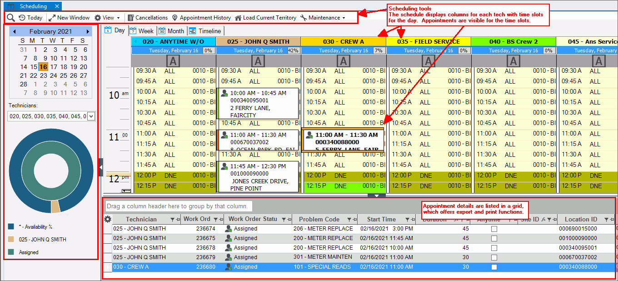Select the 040 - BS Crew 2 column header

(513, 41)
